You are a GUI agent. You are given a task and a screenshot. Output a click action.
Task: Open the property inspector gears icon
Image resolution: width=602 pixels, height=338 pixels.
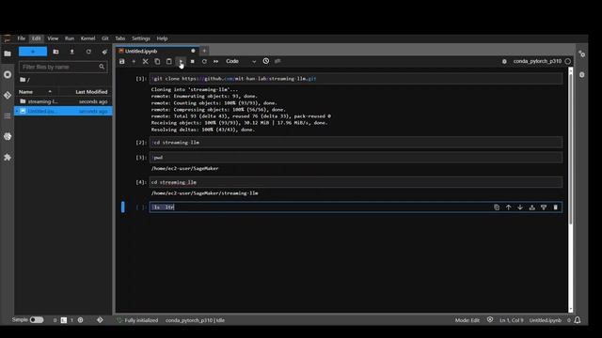pos(582,54)
